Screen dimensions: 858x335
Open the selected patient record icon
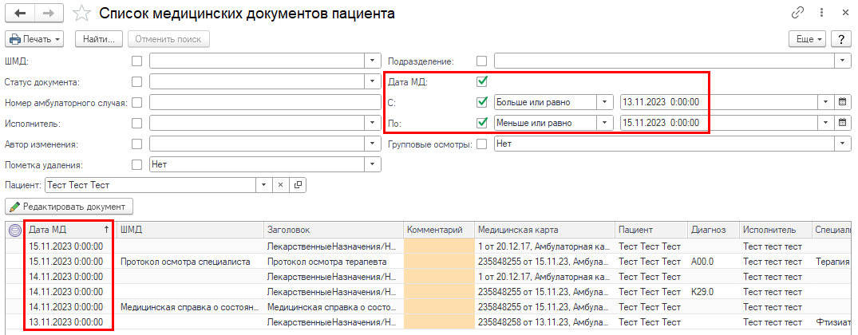(x=298, y=185)
